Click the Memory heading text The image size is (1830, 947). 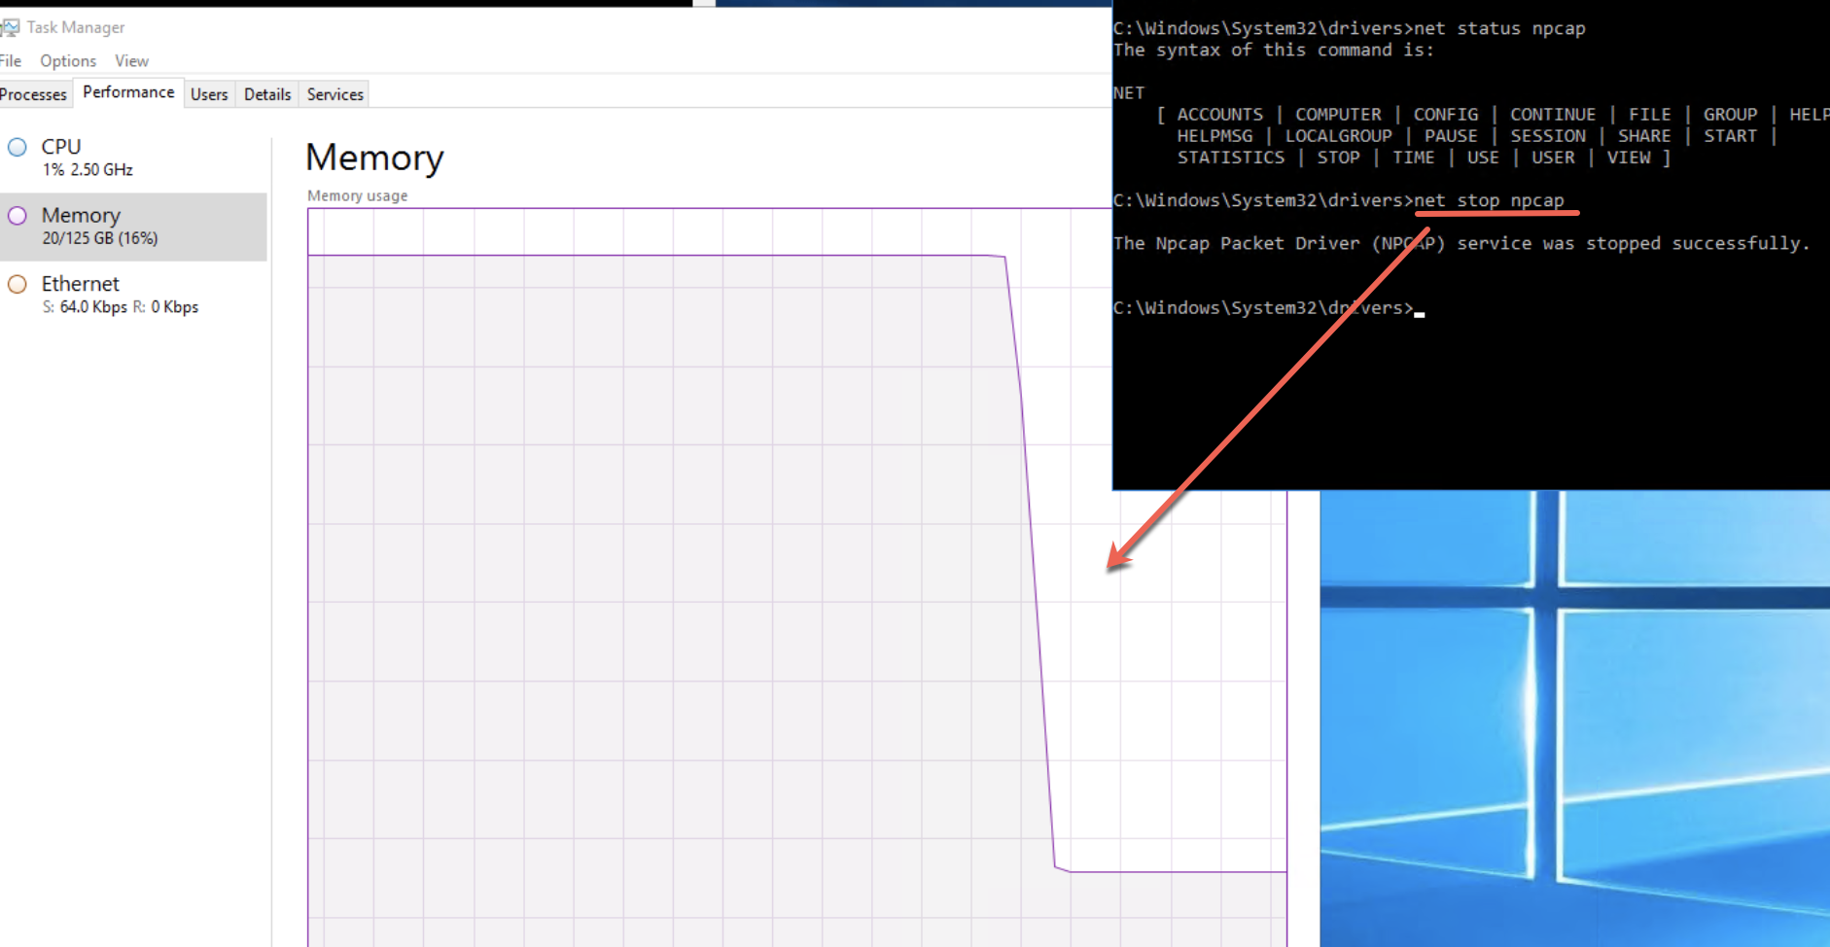point(374,158)
